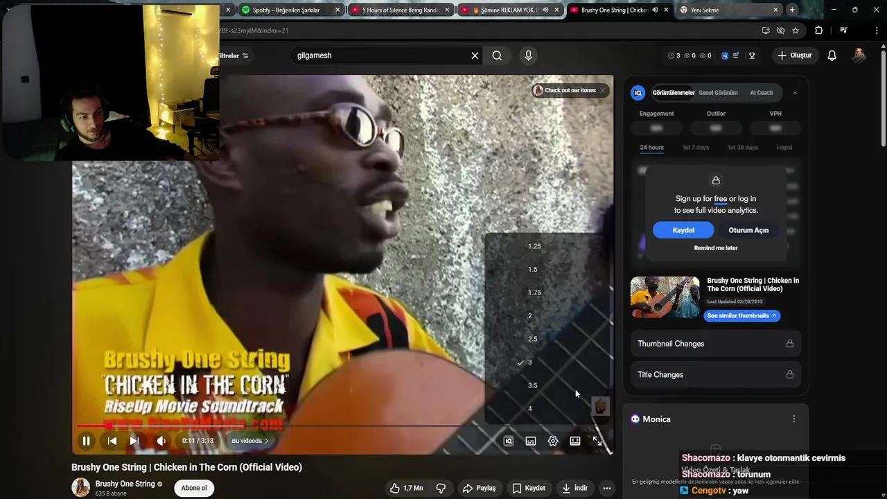
Task: Pause the video with the player pause button
Action: (86, 441)
